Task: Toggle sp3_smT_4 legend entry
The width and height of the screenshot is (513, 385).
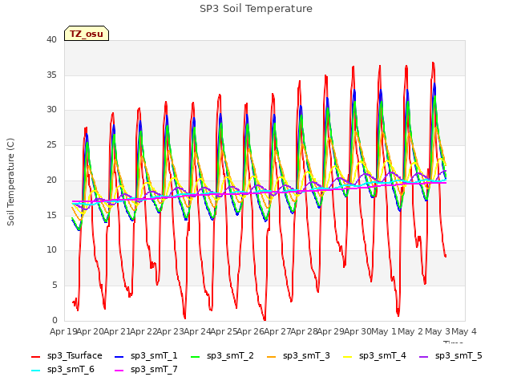Action: click(x=374, y=356)
